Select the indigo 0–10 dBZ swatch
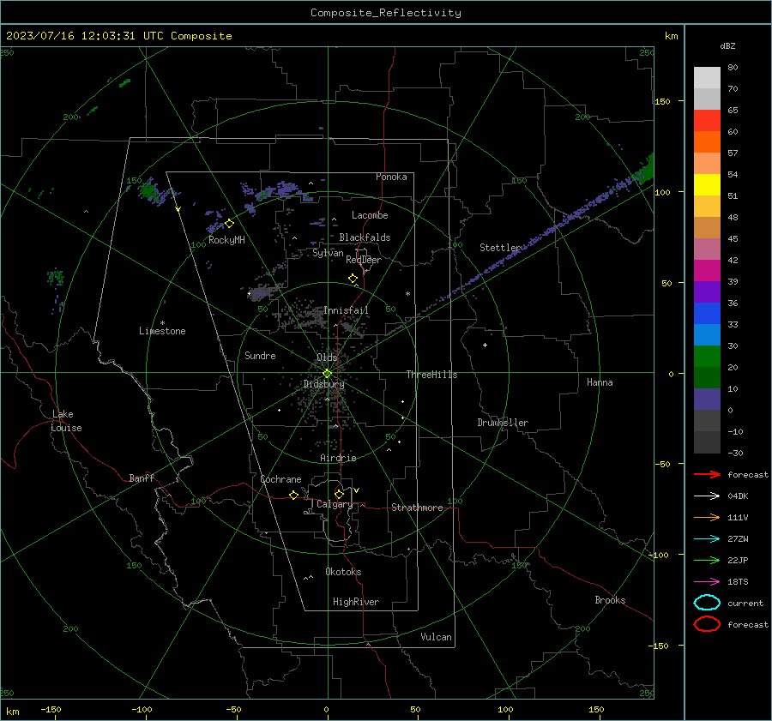 click(707, 400)
